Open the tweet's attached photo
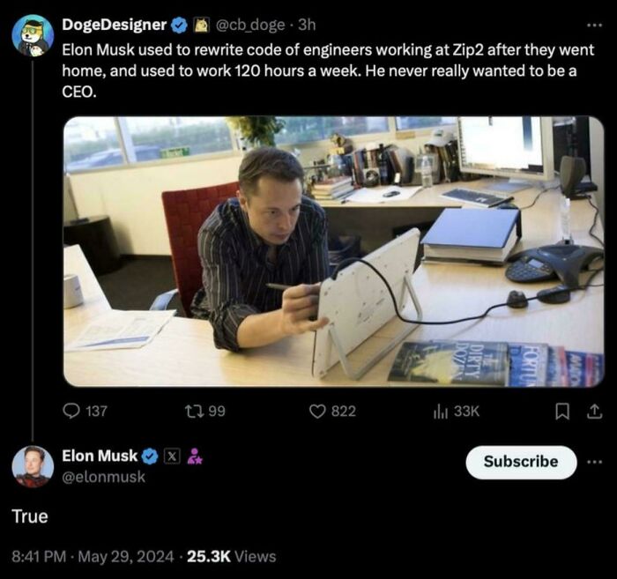 point(333,252)
